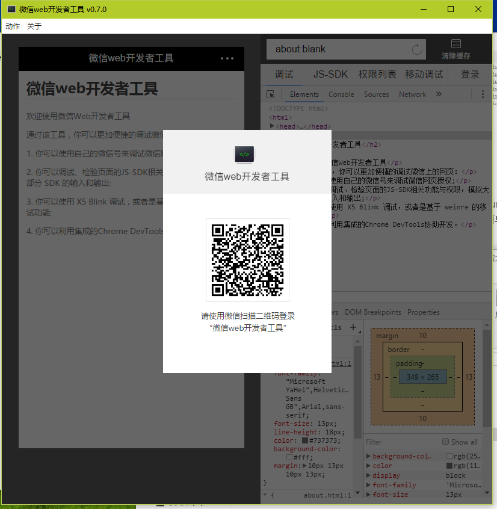This screenshot has width=497, height=509.
Task: Show more DevTools tabs via double chevron
Action: click(x=439, y=94)
